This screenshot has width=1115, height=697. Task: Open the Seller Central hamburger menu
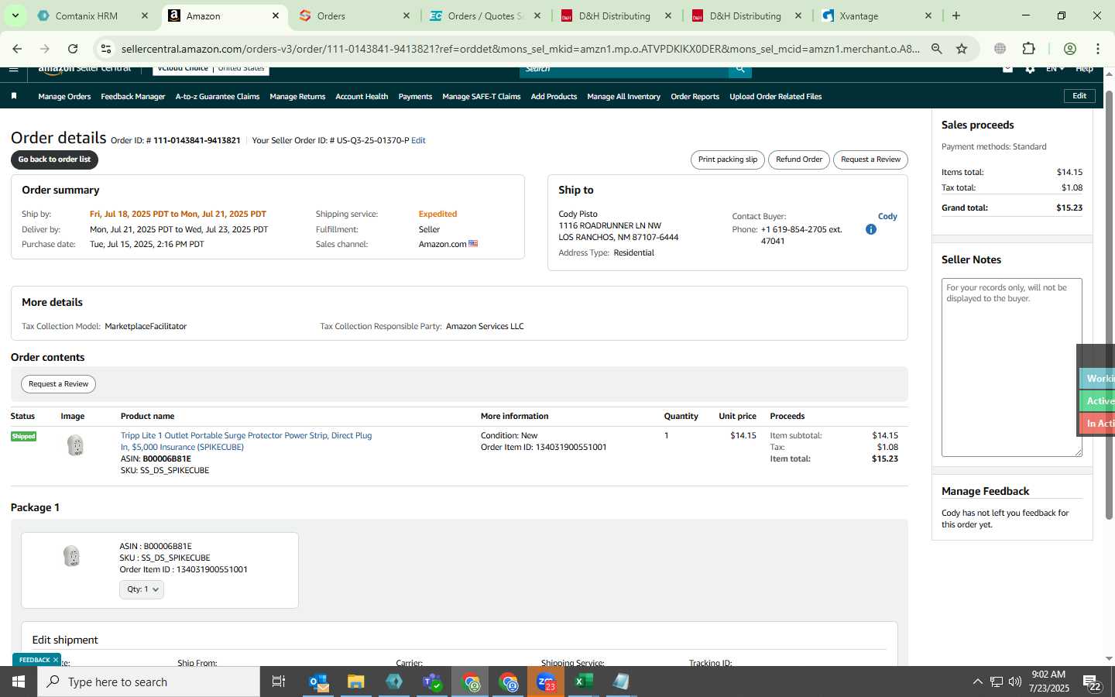[13, 70]
